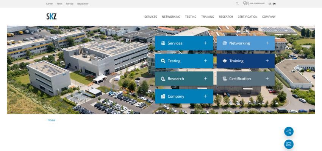
Task: Click the Services tile label
Action: 175,43
